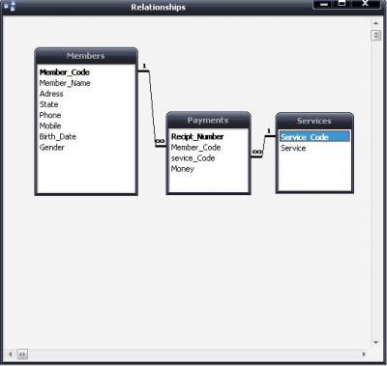Click the Members table title bar
This screenshot has height=366, width=387.
tap(86, 56)
